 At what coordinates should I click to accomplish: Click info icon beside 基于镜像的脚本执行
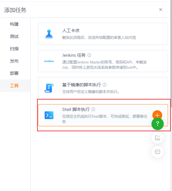(105, 85)
